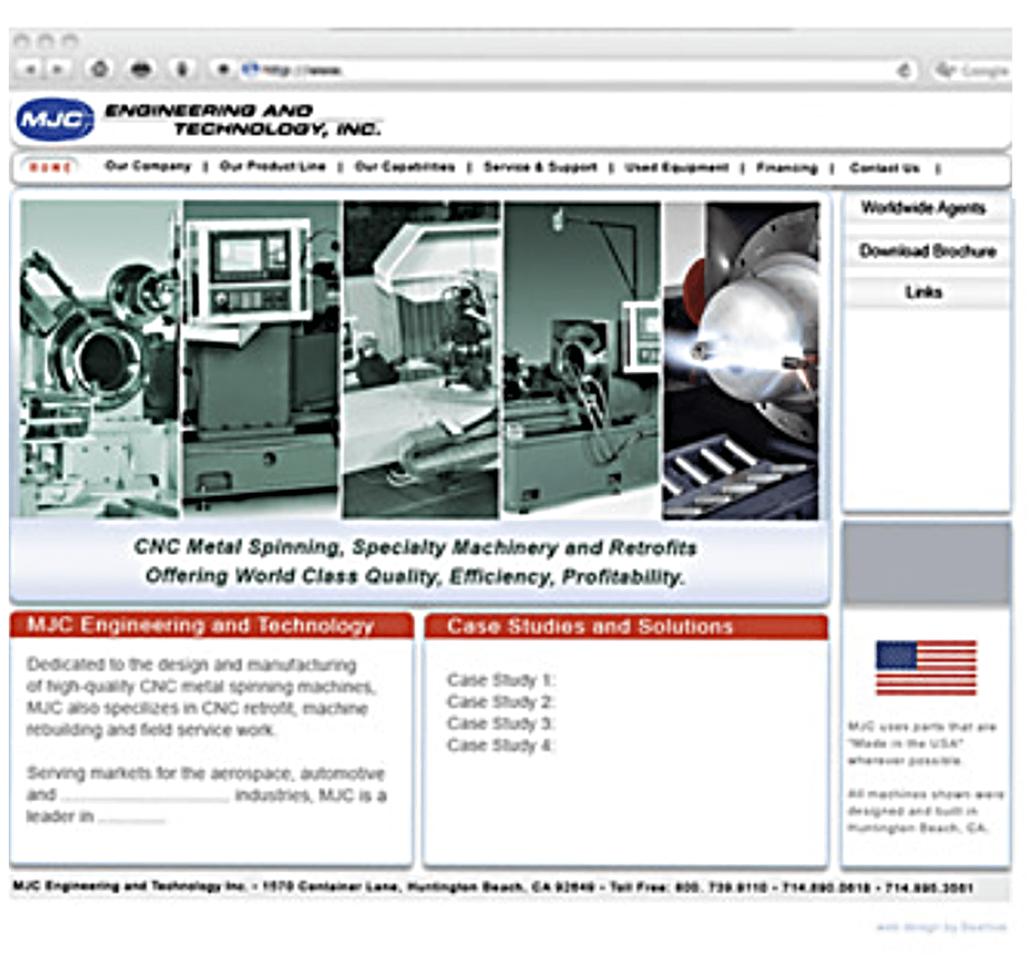This screenshot has width=1027, height=966.
Task: Open Case Study 2 link
Action: click(x=500, y=701)
